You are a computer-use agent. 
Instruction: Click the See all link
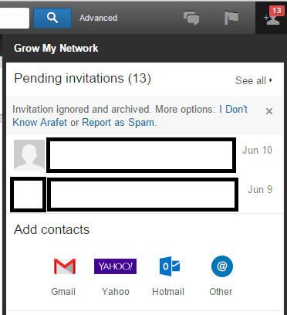(x=254, y=80)
